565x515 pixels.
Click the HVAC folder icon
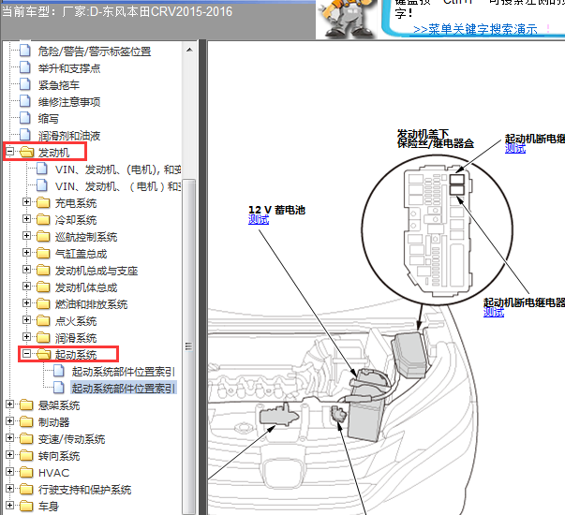[26, 473]
